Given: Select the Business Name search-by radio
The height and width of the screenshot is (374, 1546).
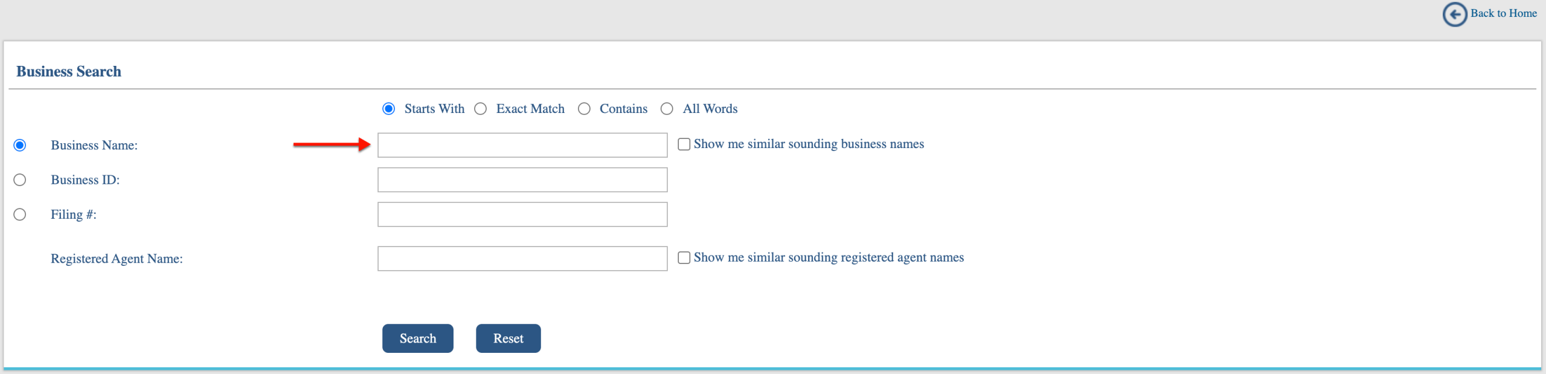Looking at the screenshot, I should (x=20, y=145).
